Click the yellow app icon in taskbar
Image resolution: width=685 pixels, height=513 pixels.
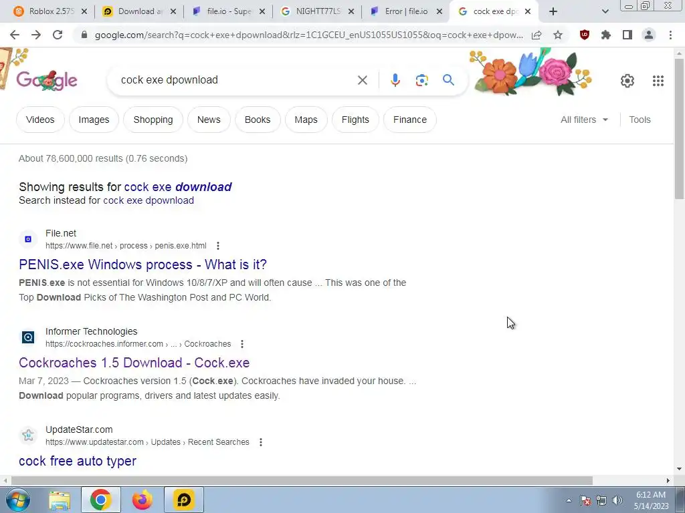click(x=184, y=500)
